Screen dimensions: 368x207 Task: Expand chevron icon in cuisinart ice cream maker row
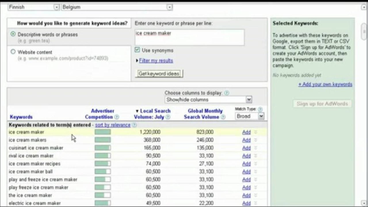255,148
